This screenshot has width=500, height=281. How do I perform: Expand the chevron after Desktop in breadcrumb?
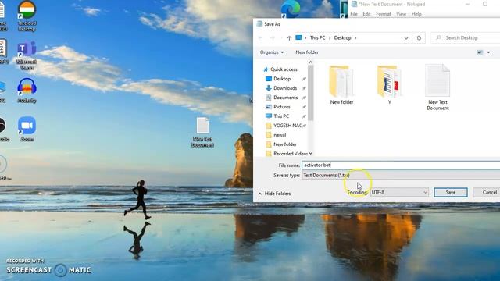355,38
